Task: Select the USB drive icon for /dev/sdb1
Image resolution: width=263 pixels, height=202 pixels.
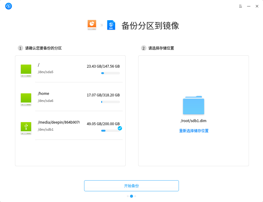Action: click(x=26, y=128)
